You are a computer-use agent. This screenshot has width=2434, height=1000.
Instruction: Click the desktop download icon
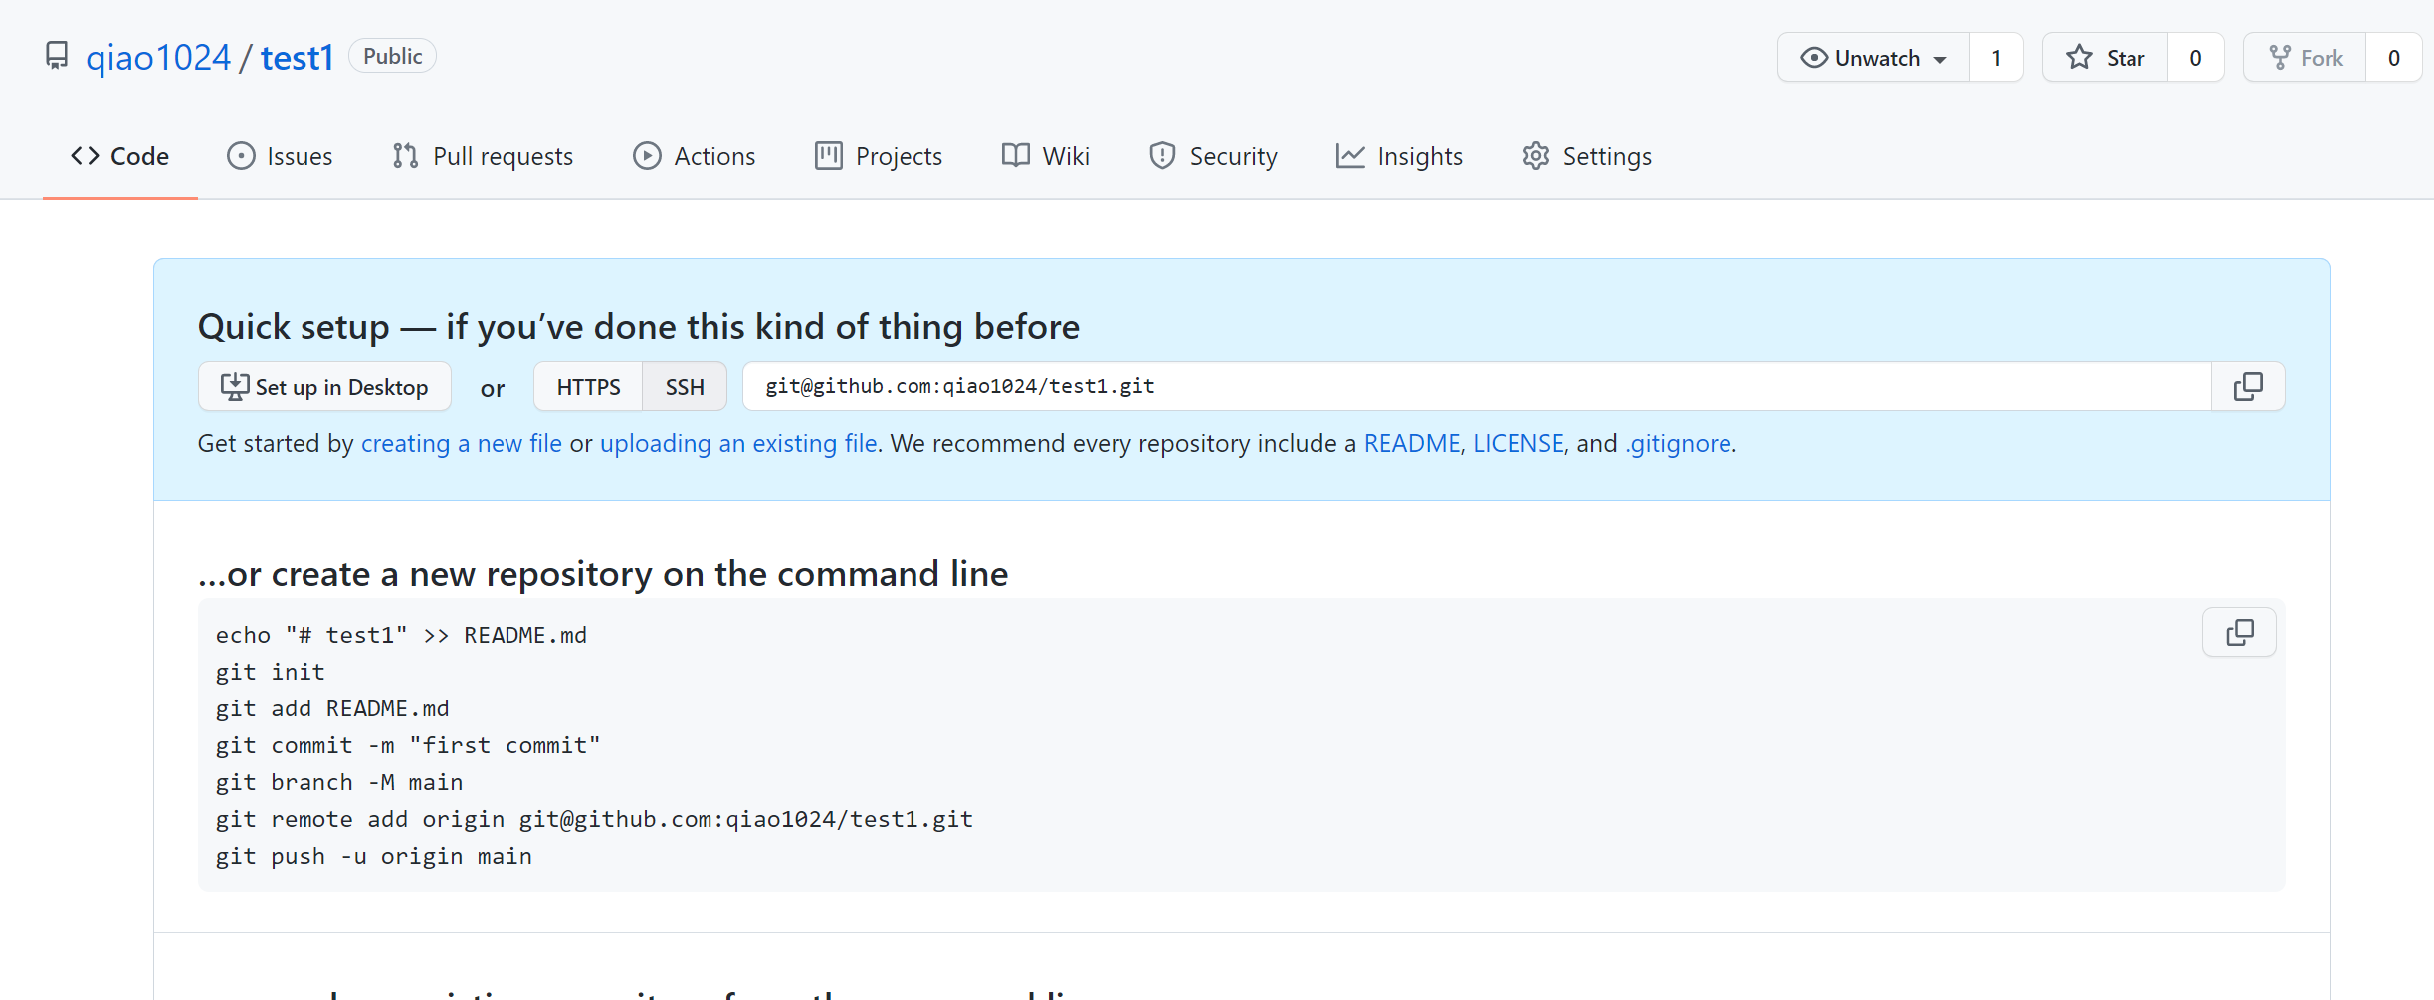[235, 386]
